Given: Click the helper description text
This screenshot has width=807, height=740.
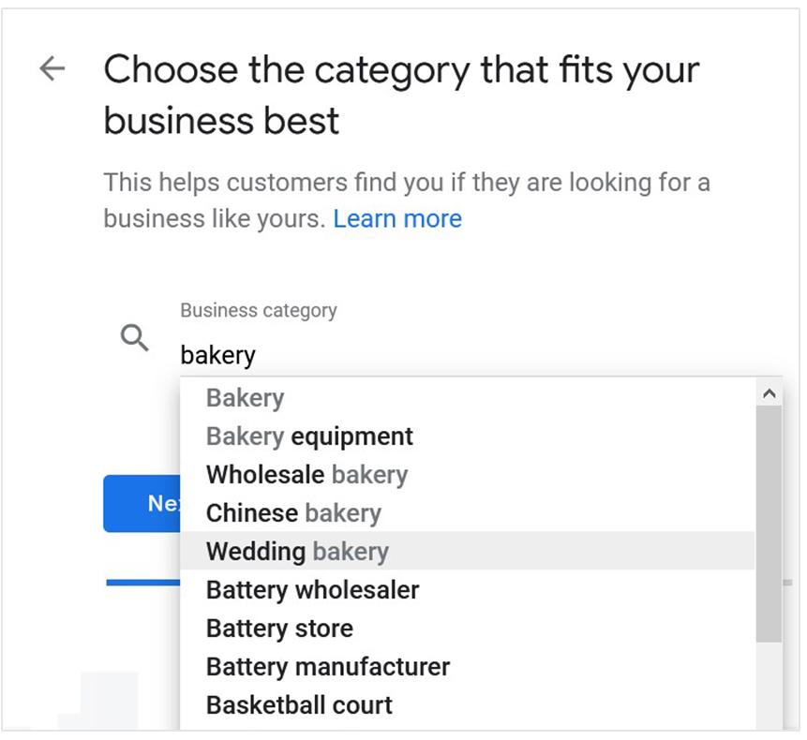Looking at the screenshot, I should pos(407,200).
